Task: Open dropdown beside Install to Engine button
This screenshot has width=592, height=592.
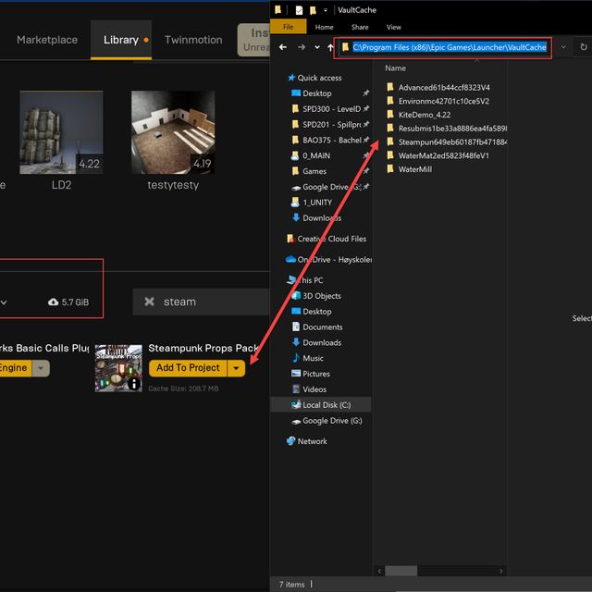Action: point(41,368)
